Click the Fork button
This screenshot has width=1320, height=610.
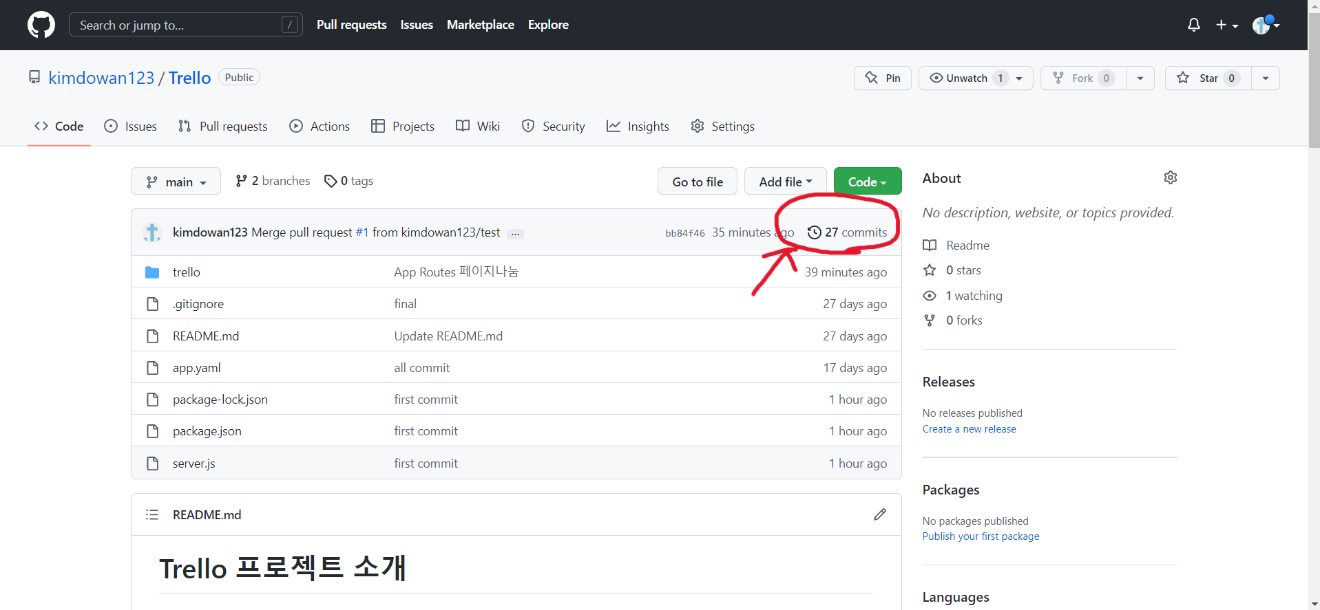[x=1083, y=78]
